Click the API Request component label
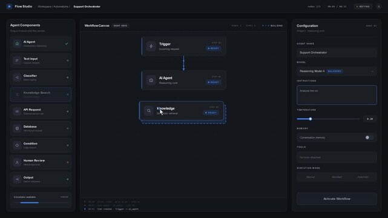 pos(32,110)
